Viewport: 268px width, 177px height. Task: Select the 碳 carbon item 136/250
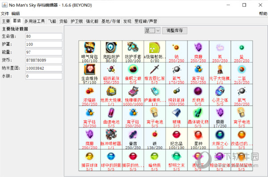(x=155, y=139)
